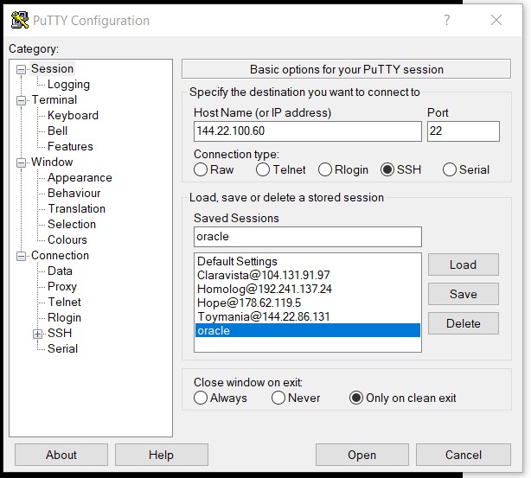Click the Cancel button
531x478 pixels.
tap(463, 455)
